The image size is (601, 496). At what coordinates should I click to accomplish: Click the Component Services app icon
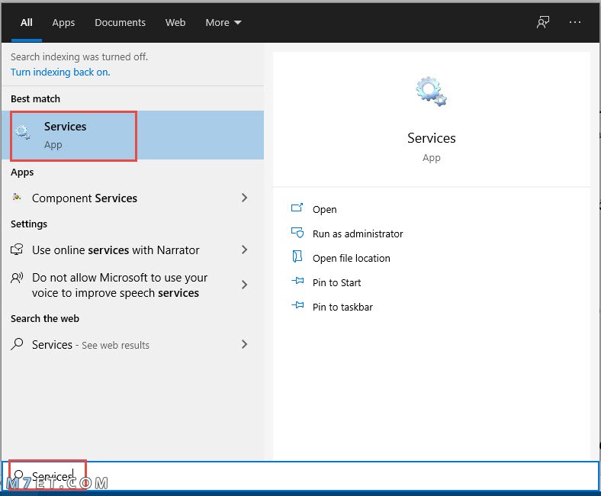click(17, 197)
